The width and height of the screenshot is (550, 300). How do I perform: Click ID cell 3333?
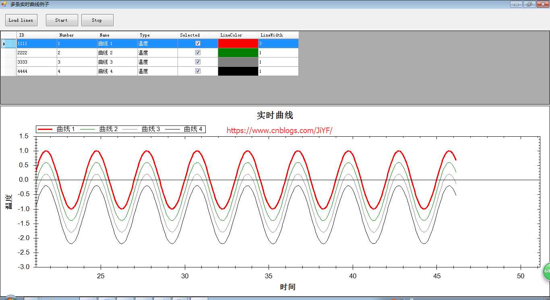pyautogui.click(x=37, y=62)
